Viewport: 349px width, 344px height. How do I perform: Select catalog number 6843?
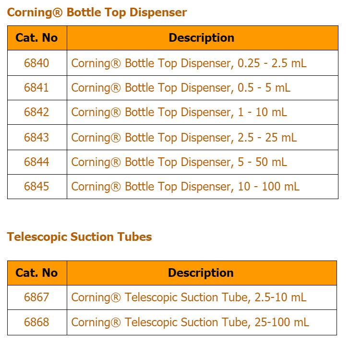[36, 137]
